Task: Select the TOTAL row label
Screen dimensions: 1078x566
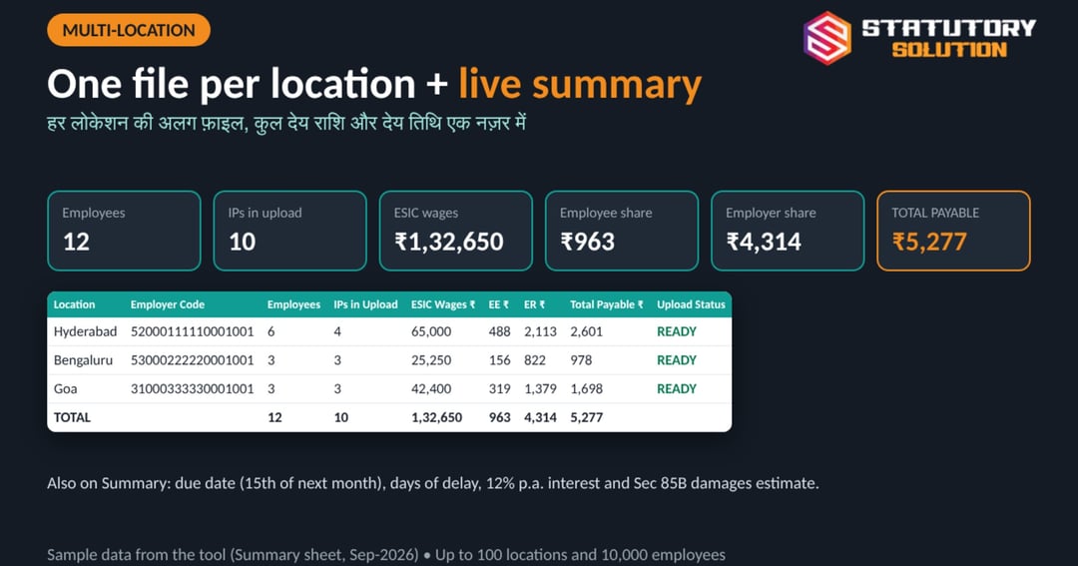Action: click(72, 417)
